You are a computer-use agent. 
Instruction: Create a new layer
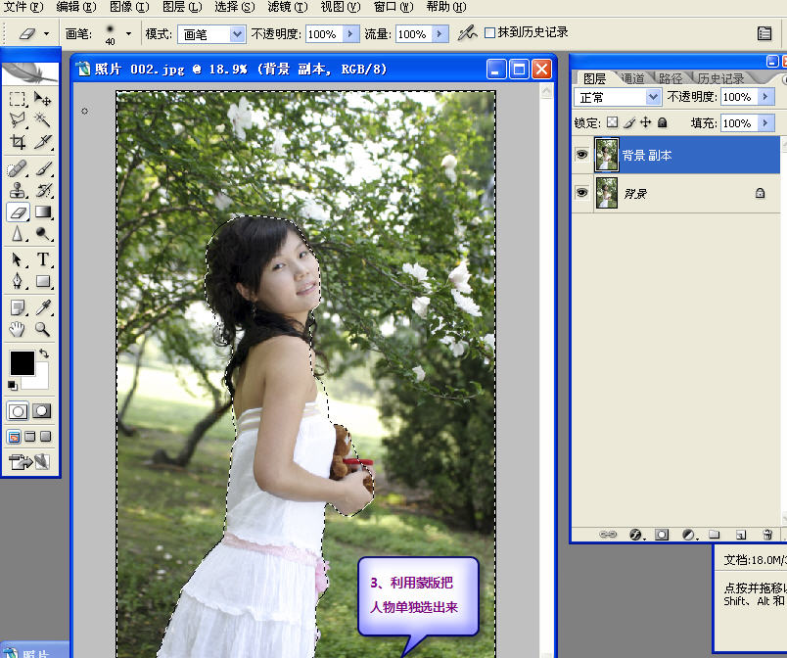pos(741,535)
